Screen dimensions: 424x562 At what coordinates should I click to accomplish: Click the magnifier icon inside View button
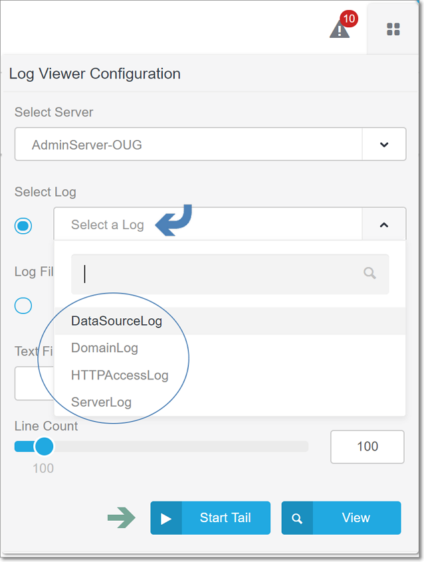point(296,518)
